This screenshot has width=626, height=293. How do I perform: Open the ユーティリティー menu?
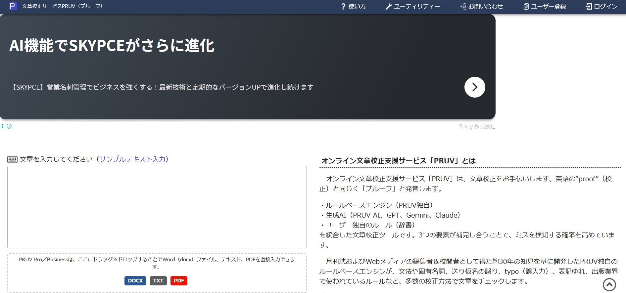(413, 6)
